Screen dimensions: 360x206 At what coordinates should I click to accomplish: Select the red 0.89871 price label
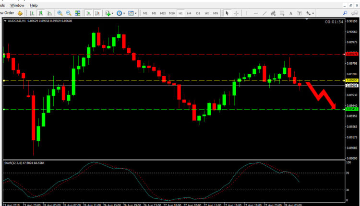pos(352,54)
